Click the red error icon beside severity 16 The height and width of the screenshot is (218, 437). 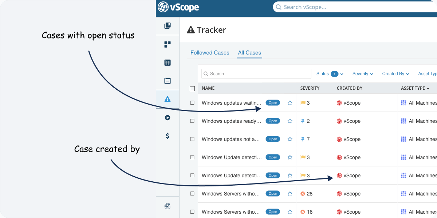(303, 212)
